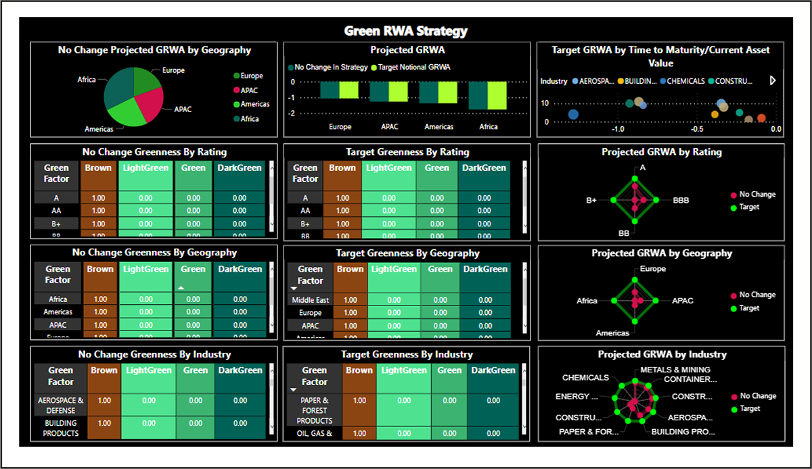Select the BBB green point on rating radar chart
This screenshot has width=812, height=469.
(657, 200)
